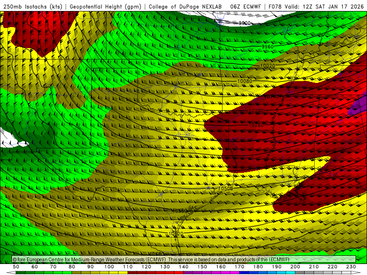Click the 50 value on the color scale

click(16, 267)
